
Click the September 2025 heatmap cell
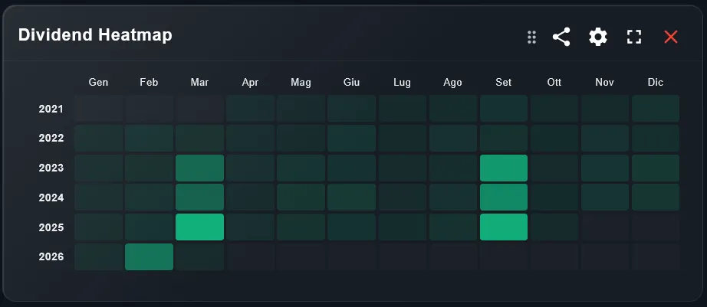point(504,227)
